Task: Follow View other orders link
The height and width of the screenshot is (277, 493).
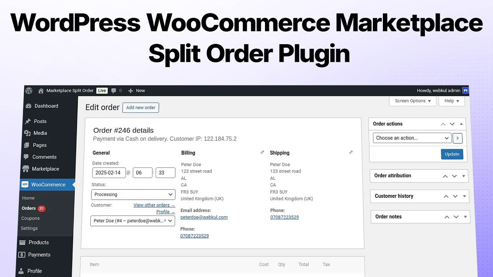Action: pos(154,205)
